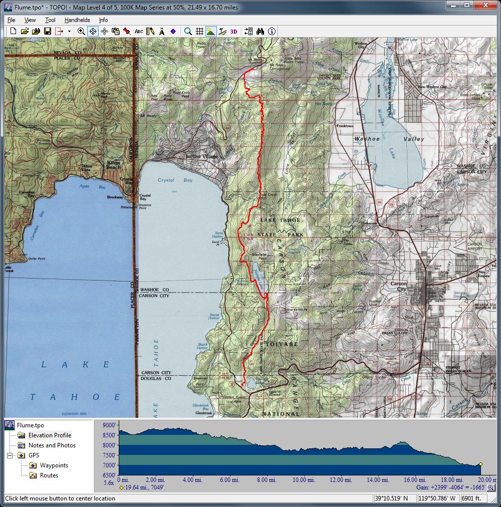Open the Save file icon
Viewport: 501px width, 507px height.
coord(47,32)
